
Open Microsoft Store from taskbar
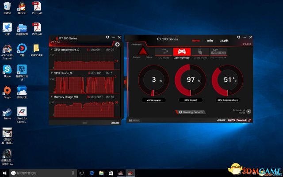point(111,173)
